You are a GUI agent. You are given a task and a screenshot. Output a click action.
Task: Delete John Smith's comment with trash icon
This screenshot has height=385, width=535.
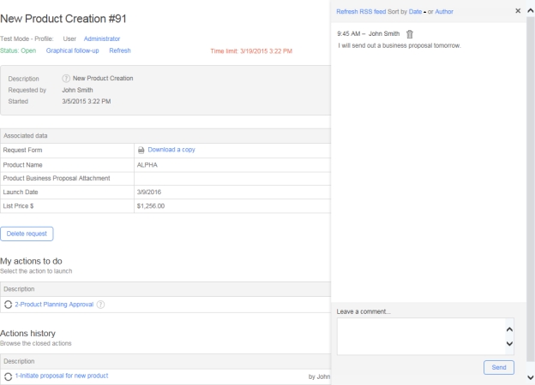point(409,34)
